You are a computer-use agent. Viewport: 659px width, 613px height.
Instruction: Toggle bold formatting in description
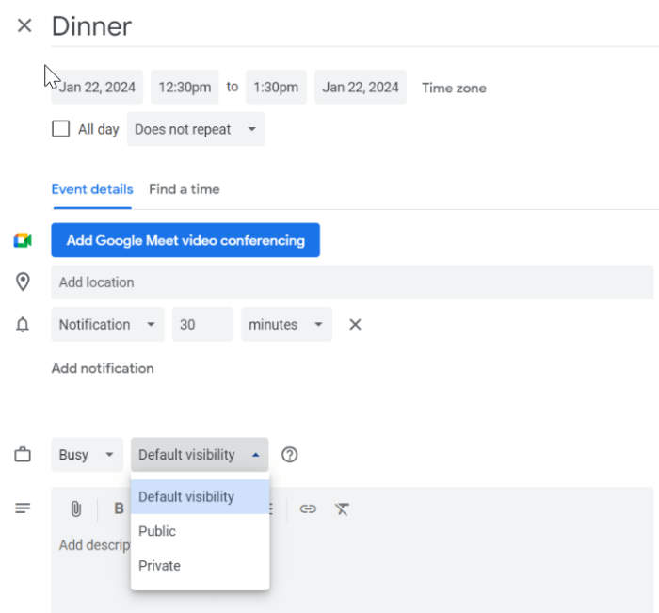(x=120, y=508)
